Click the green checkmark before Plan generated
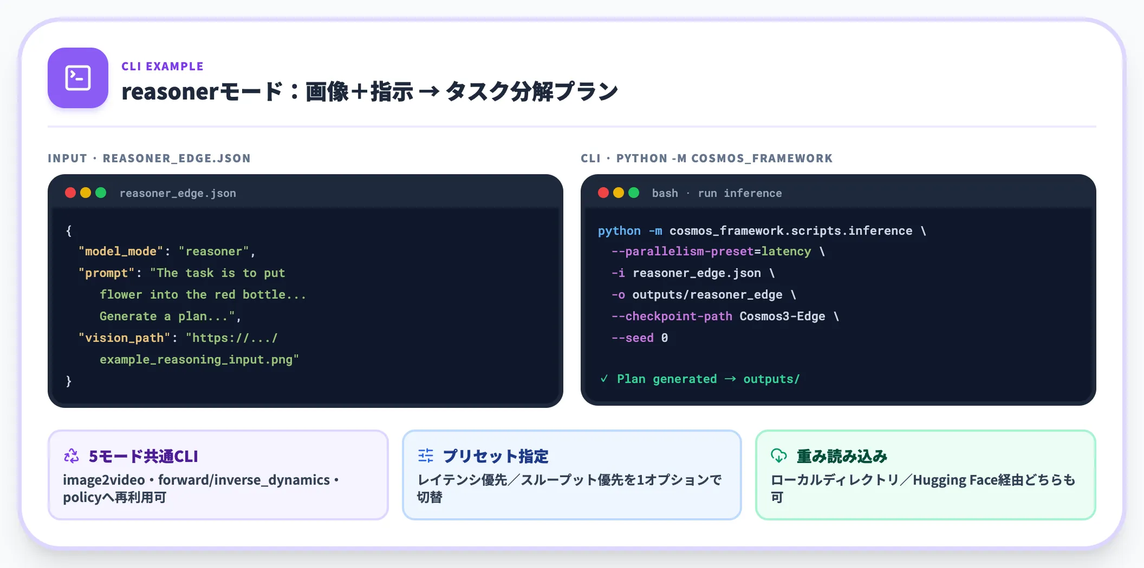 pos(604,379)
